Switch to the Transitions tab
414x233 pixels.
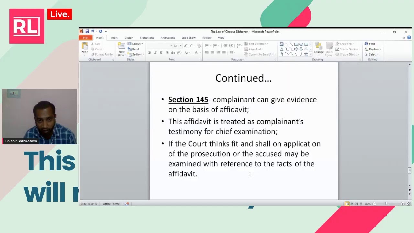click(x=147, y=38)
